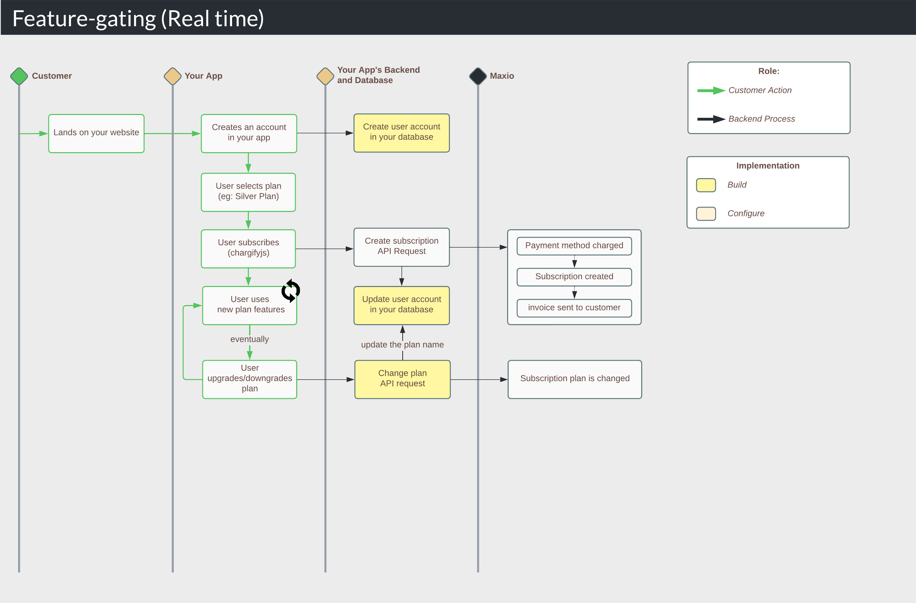Click the cream Configure color swatch

(706, 213)
